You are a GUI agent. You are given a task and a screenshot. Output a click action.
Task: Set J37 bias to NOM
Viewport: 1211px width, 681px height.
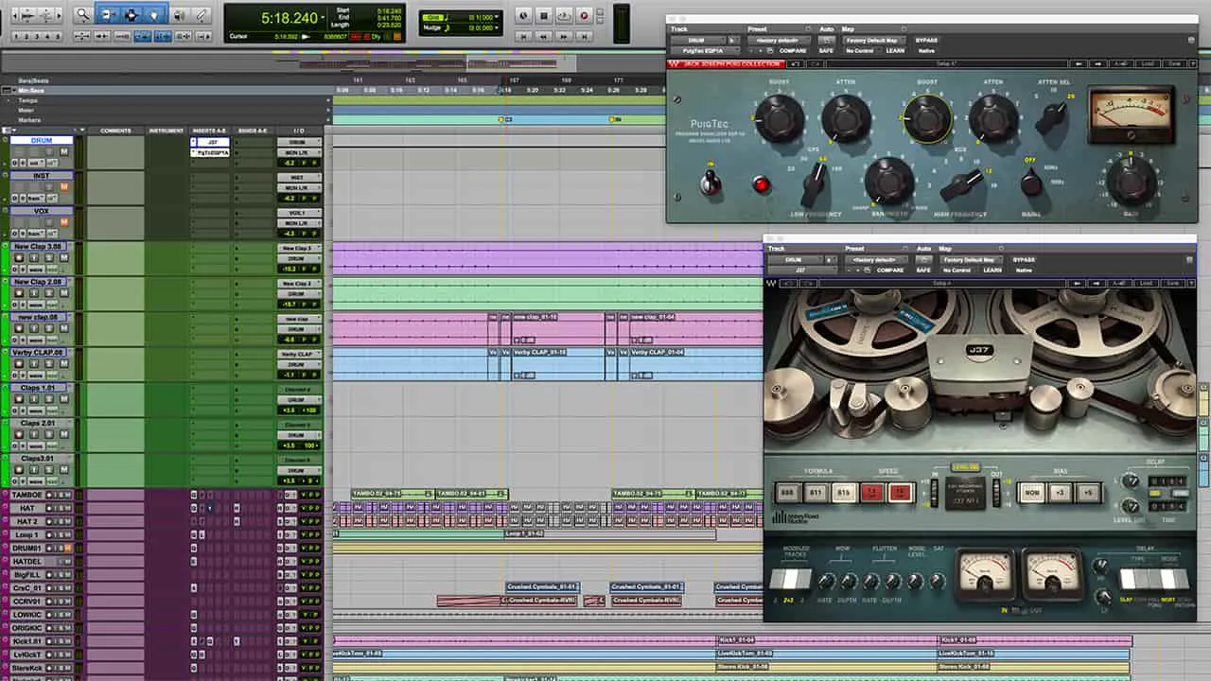pos(1032,492)
